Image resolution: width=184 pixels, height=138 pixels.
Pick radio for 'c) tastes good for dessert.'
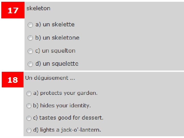29,118
